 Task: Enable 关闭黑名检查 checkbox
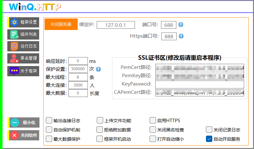(x=152, y=130)
